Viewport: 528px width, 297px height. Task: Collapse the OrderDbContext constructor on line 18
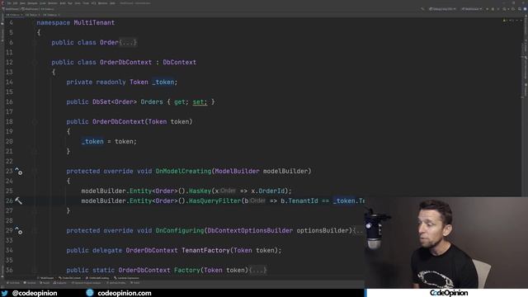(x=35, y=122)
